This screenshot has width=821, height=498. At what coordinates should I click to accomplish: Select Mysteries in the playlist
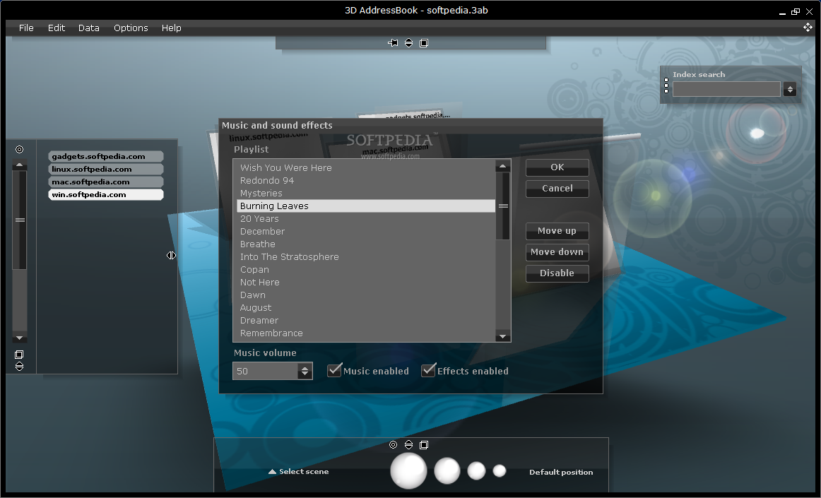(365, 194)
